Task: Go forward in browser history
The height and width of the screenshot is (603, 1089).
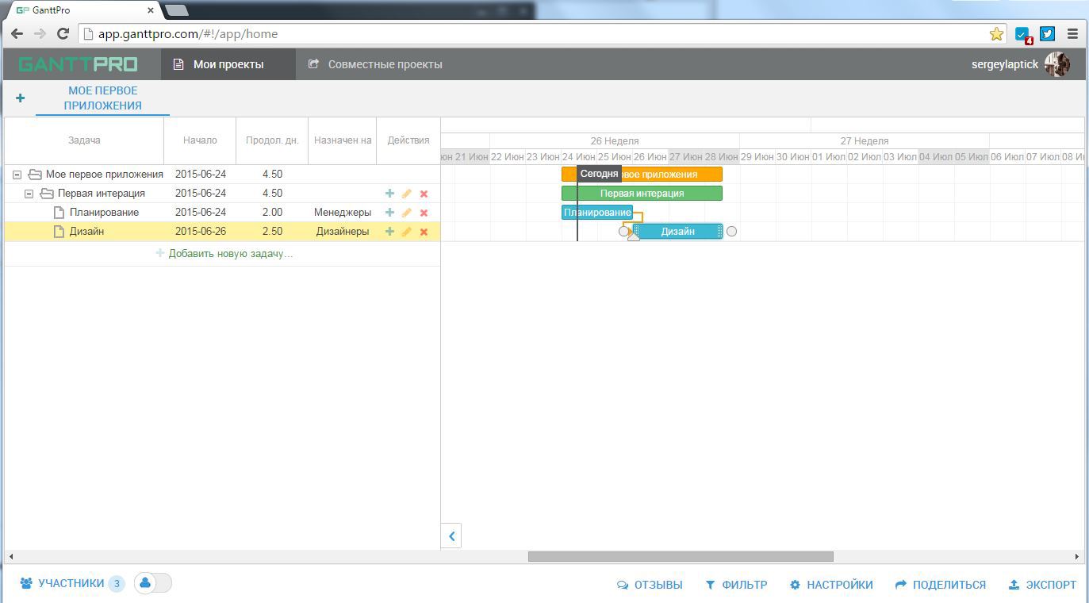Action: pos(40,33)
